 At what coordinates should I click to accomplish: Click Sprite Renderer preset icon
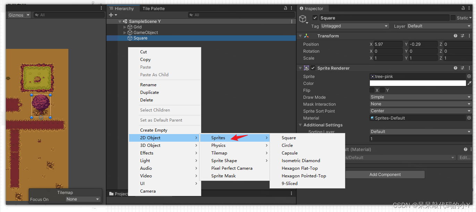pos(462,68)
